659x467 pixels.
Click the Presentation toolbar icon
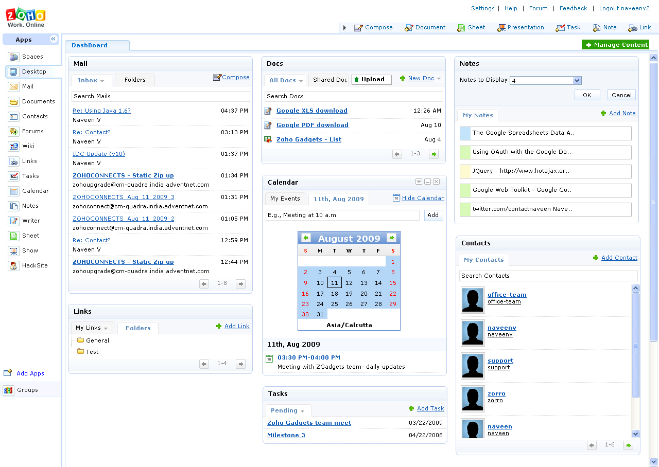[x=501, y=28]
